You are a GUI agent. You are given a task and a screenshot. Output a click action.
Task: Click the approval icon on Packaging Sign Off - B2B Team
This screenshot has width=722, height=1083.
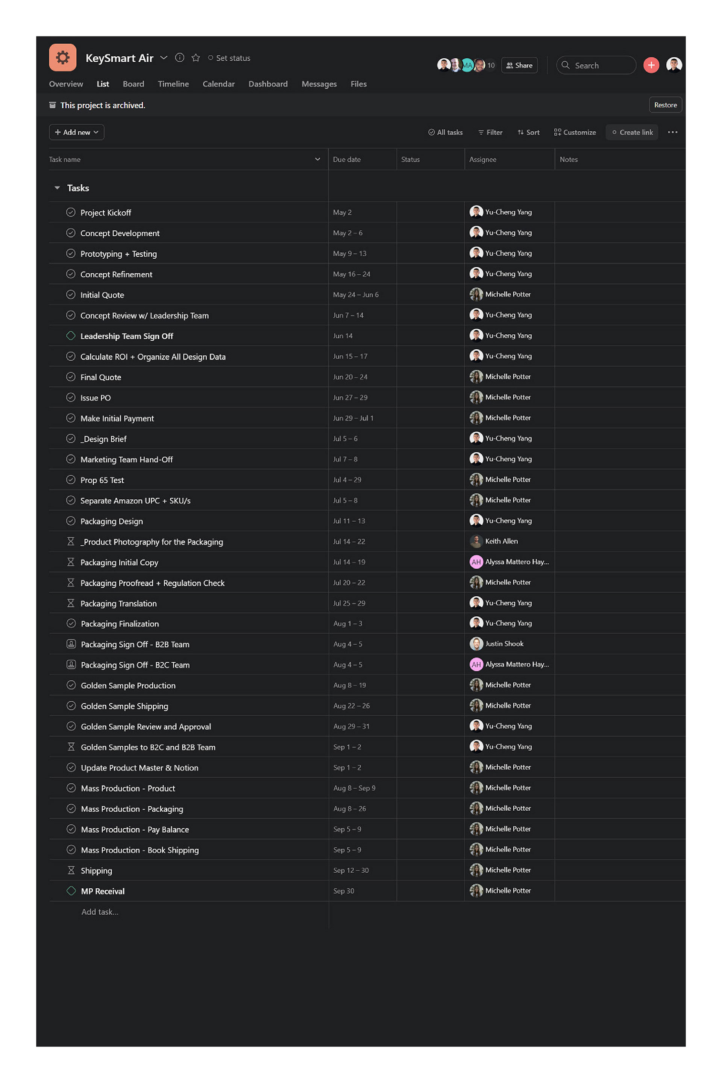tap(71, 644)
